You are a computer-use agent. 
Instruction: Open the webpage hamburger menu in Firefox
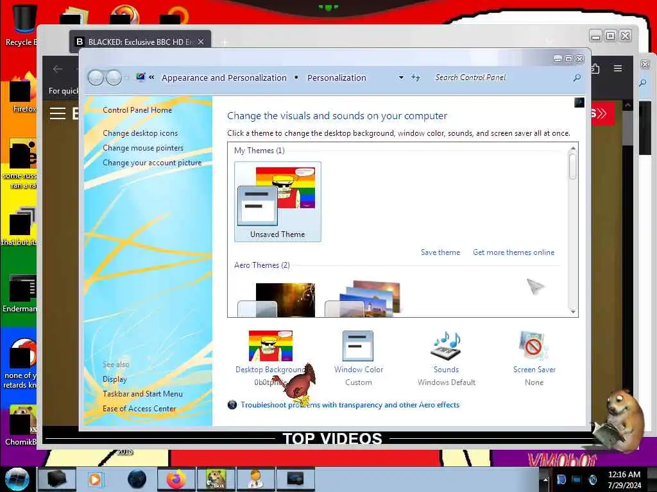(57, 113)
